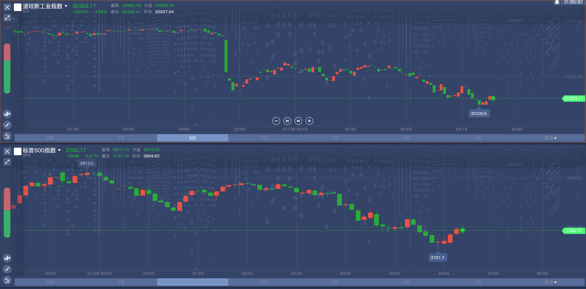This screenshot has height=289, width=586.
Task: Click the price alert bell icon
Action: [557, 2]
